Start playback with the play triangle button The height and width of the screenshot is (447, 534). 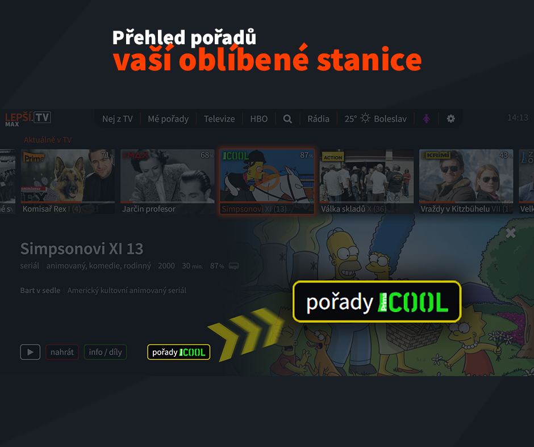[30, 352]
